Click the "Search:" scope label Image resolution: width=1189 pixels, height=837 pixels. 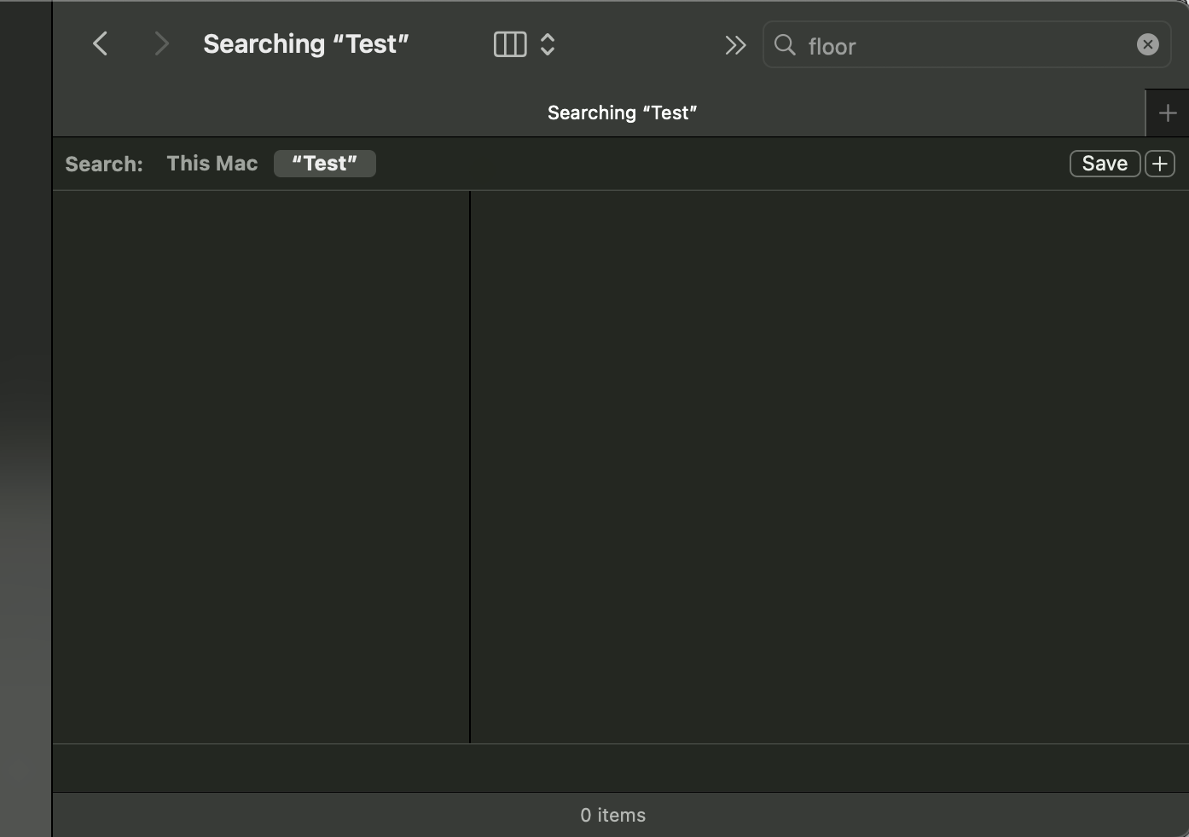point(104,165)
